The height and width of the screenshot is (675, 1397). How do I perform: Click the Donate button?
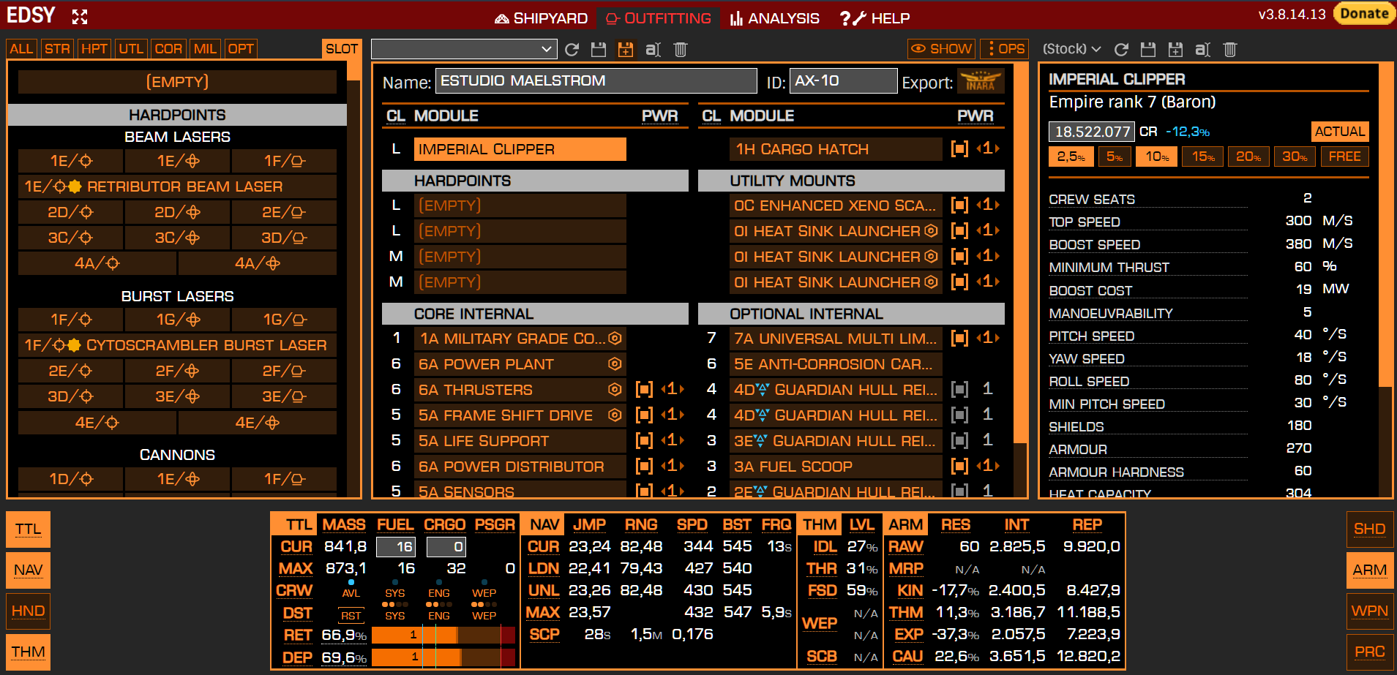point(1364,13)
